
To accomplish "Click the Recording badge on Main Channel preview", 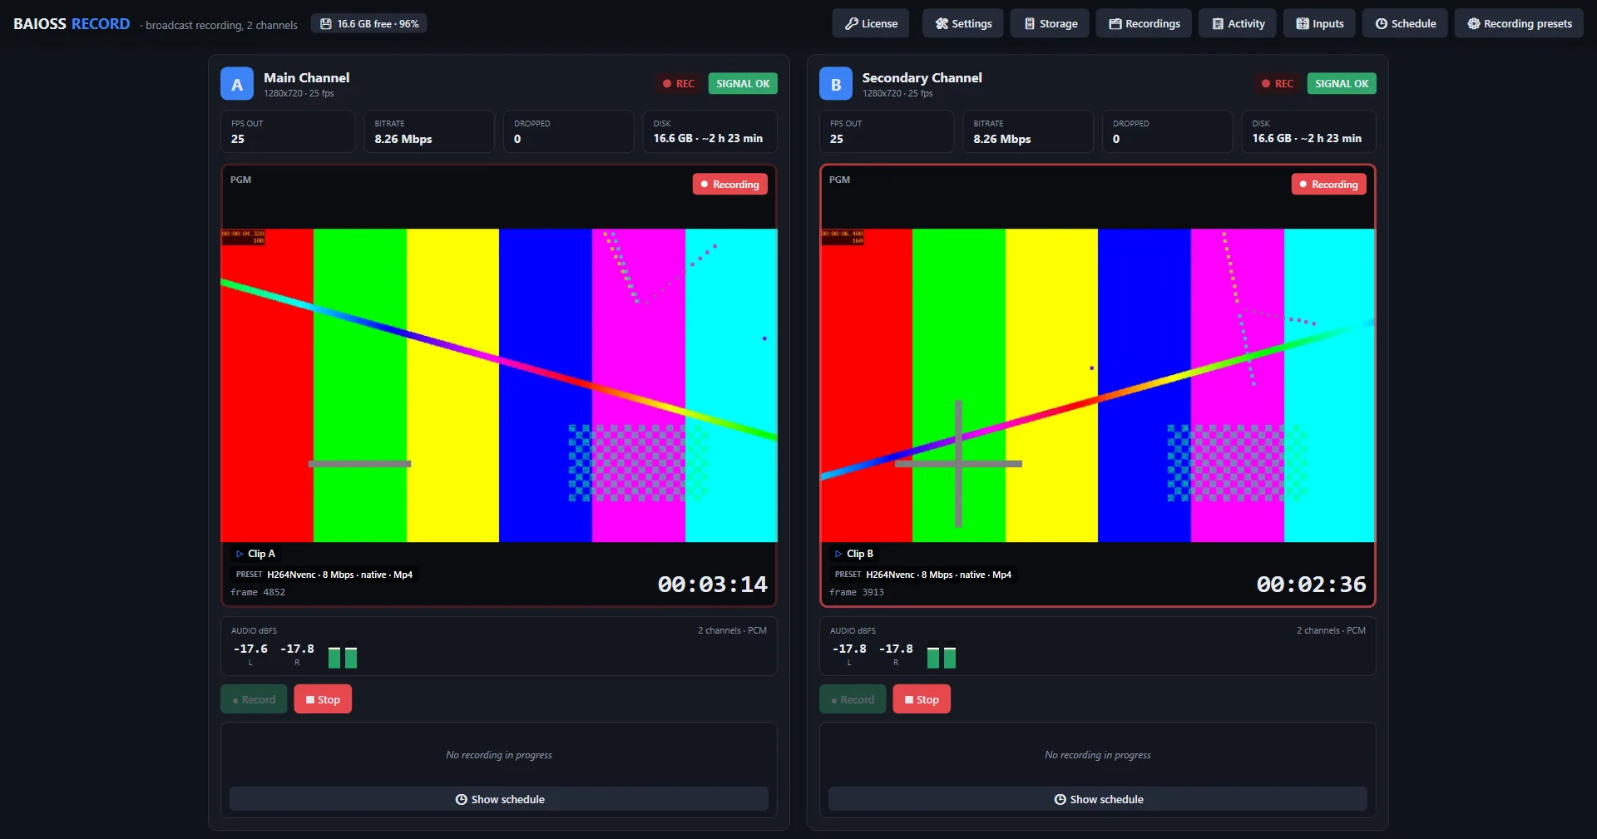I will point(729,184).
